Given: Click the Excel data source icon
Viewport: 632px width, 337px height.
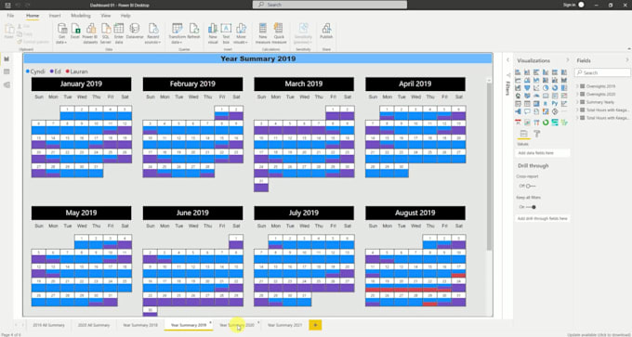Looking at the screenshot, I should [x=75, y=31].
